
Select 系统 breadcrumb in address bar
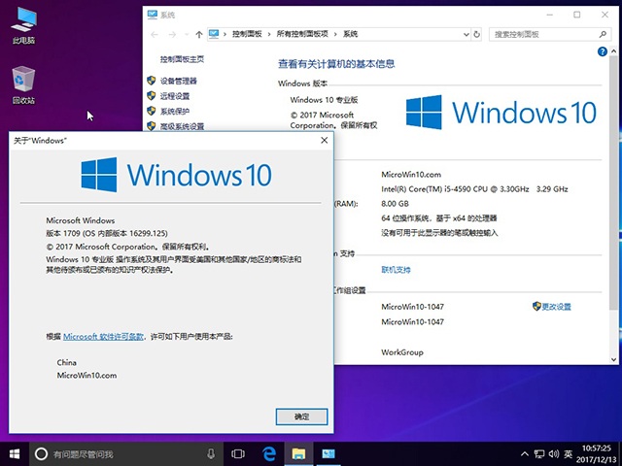[350, 34]
